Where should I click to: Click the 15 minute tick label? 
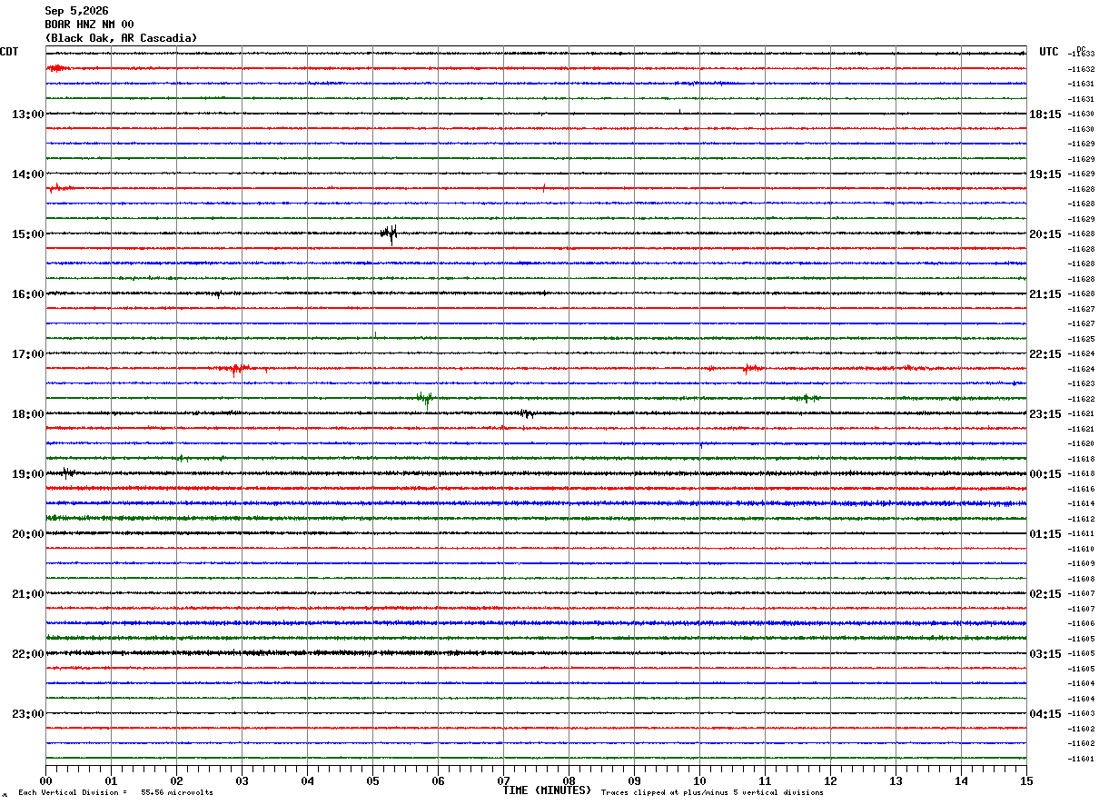tap(1025, 780)
